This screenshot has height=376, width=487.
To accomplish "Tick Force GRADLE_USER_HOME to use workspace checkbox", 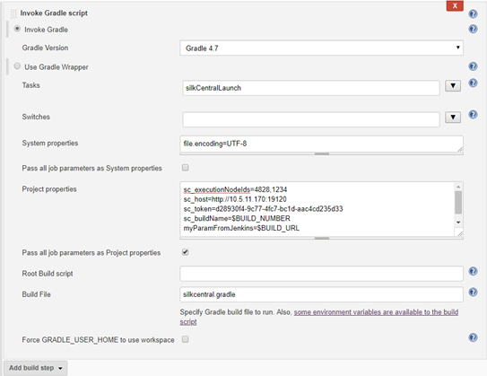I will click(x=185, y=339).
